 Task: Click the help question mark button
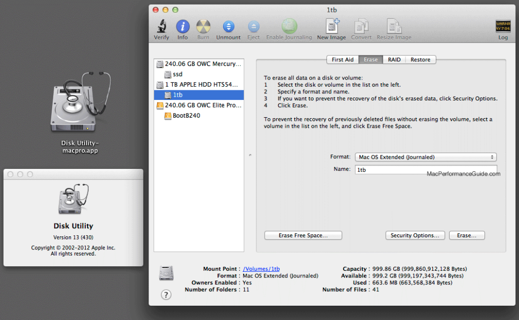click(166, 295)
